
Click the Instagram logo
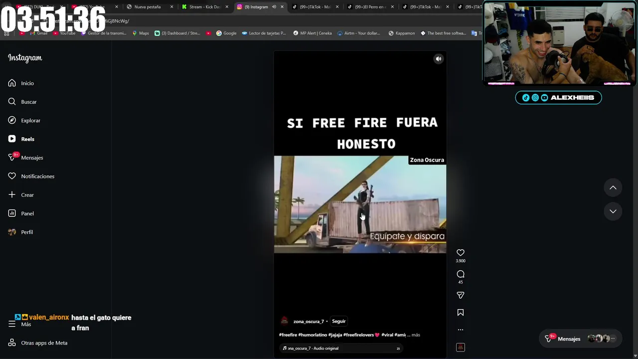point(25,58)
